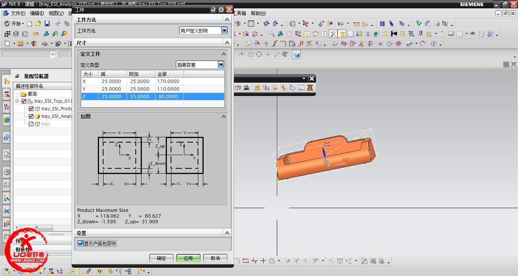Click the blue spring coil icon
Image resolution: width=518 pixels, height=276 pixels.
[x=391, y=24]
